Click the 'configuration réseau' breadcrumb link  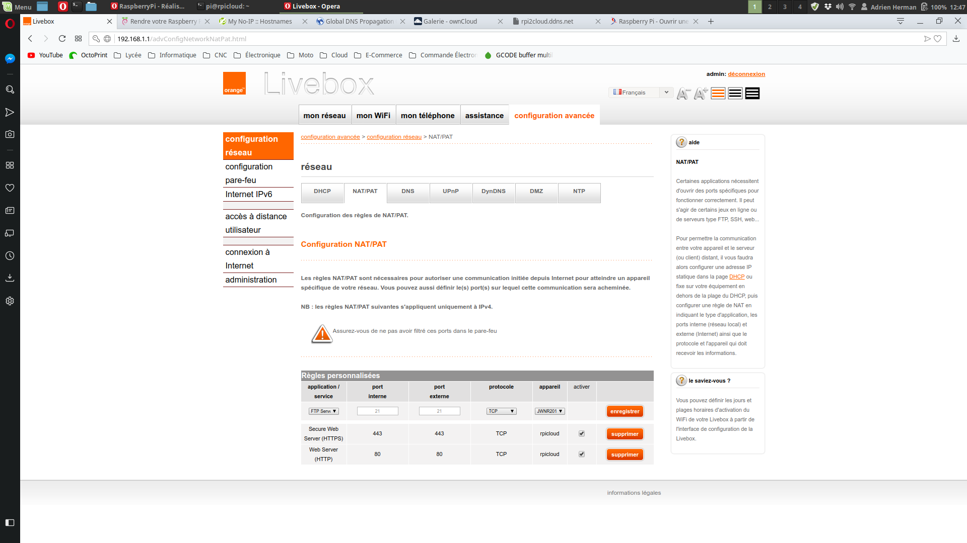point(394,137)
